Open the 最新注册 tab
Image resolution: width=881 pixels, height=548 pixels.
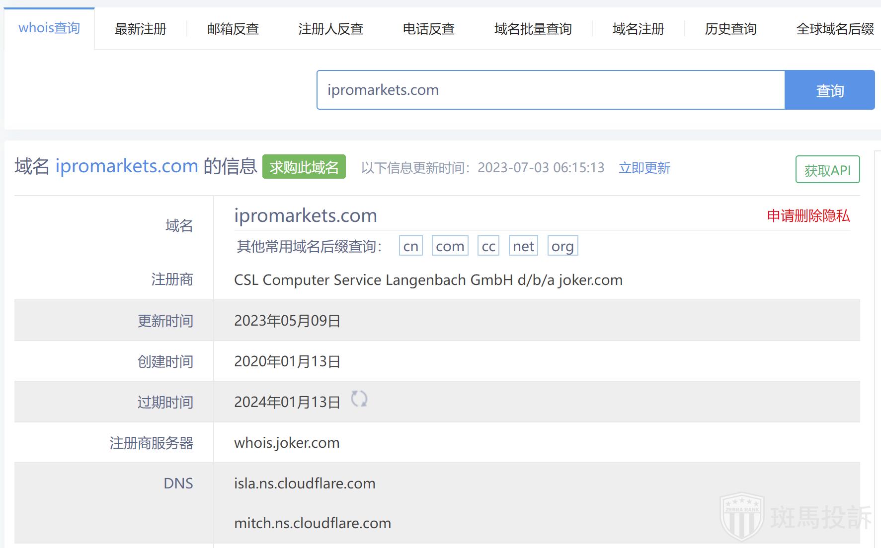point(141,29)
